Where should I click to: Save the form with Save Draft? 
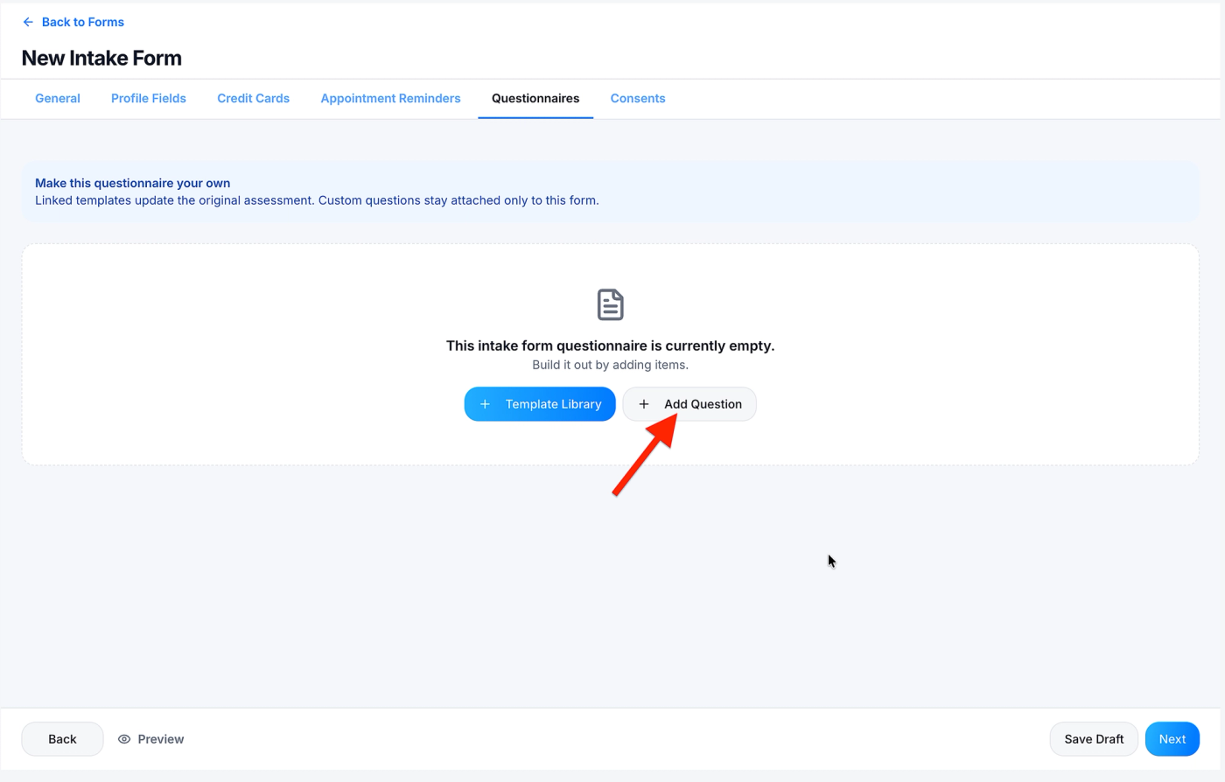coord(1094,739)
